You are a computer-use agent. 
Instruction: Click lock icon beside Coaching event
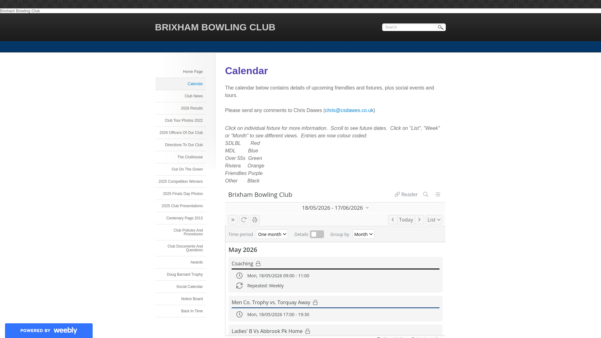258,264
